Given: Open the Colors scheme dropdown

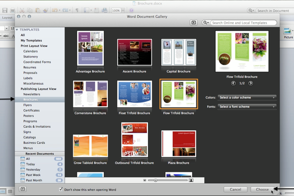Looking at the screenshot, I should (247, 98).
